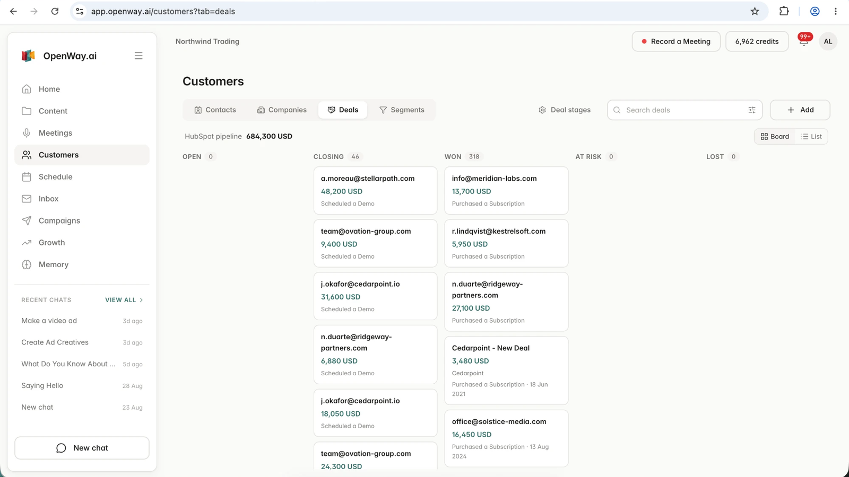Go to Meetings in sidebar

click(82, 133)
